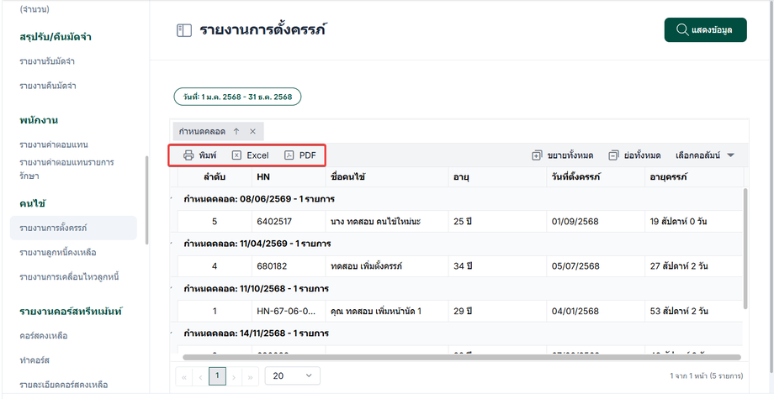Click the พิมพ์ print button label

pyautogui.click(x=208, y=155)
